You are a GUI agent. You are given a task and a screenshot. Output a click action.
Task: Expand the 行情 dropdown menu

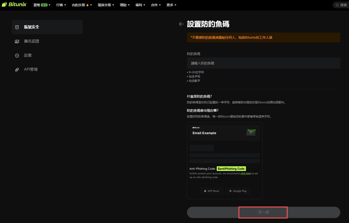61,5
